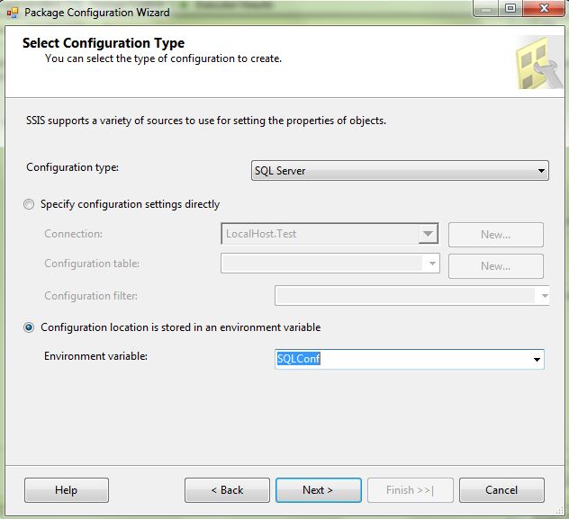Open the Configuration type dropdown showing SQL Server

tap(541, 171)
